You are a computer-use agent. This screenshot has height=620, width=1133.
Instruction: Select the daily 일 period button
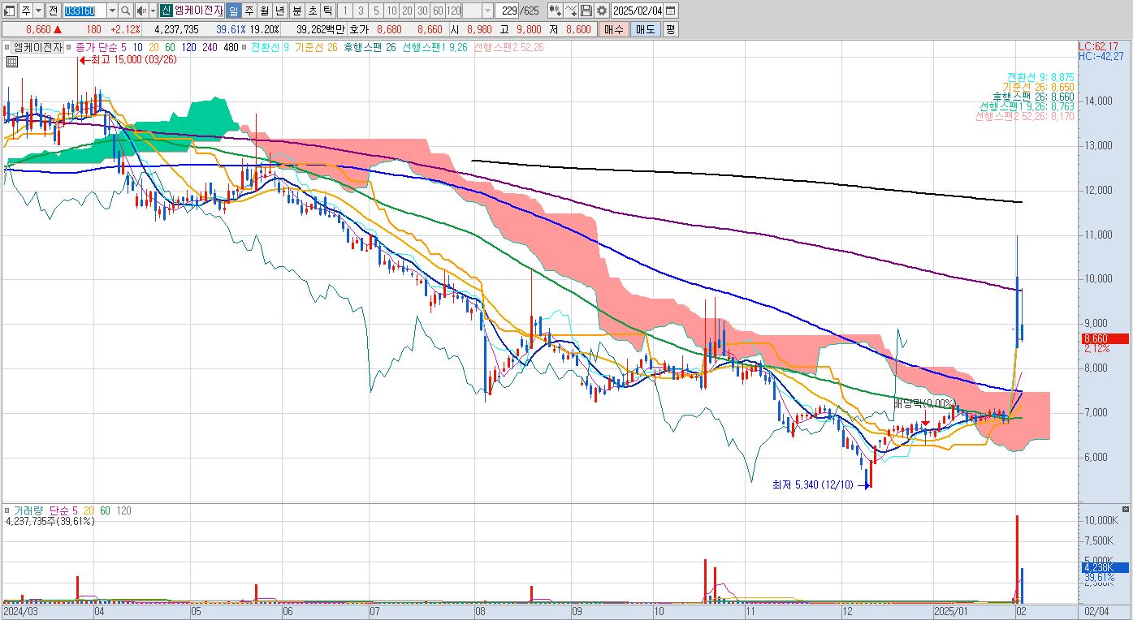(x=233, y=11)
